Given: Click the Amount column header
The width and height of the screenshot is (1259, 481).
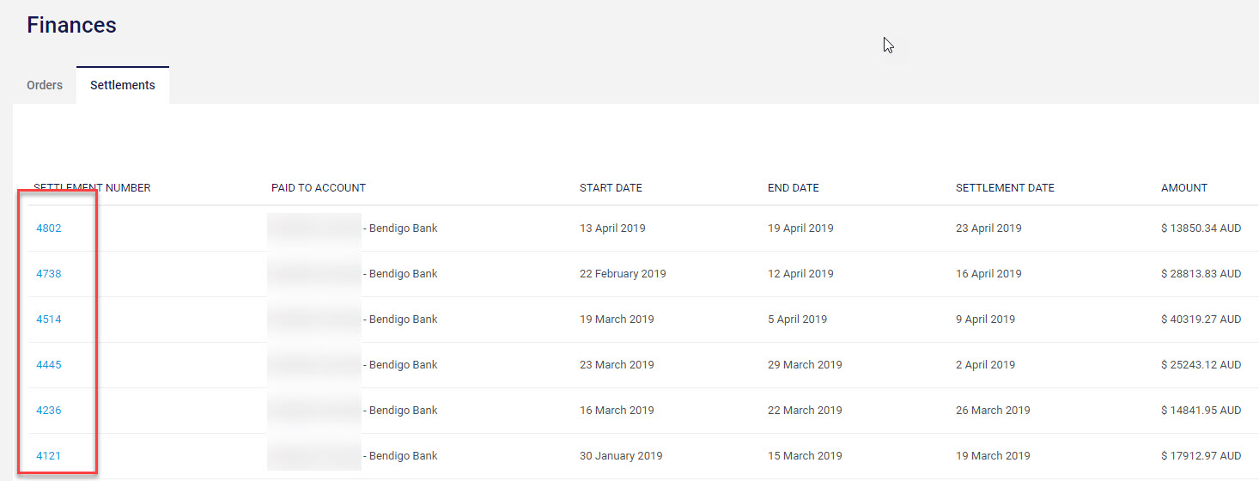Looking at the screenshot, I should (x=1184, y=188).
